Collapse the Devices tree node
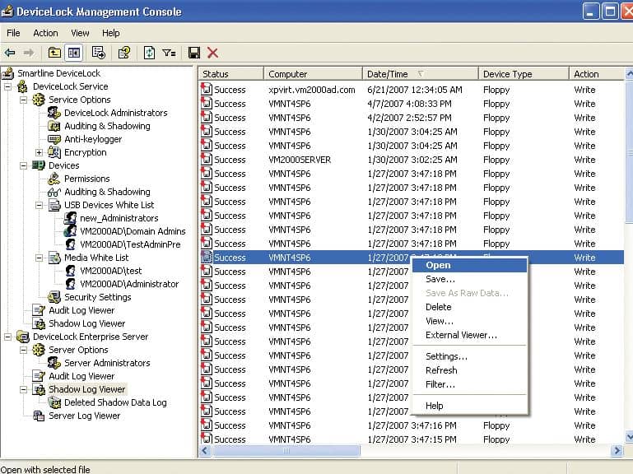 (23, 165)
